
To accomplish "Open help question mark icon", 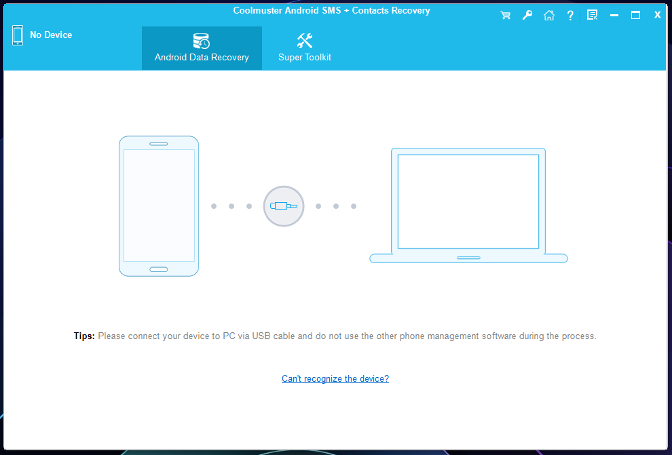I will point(570,16).
